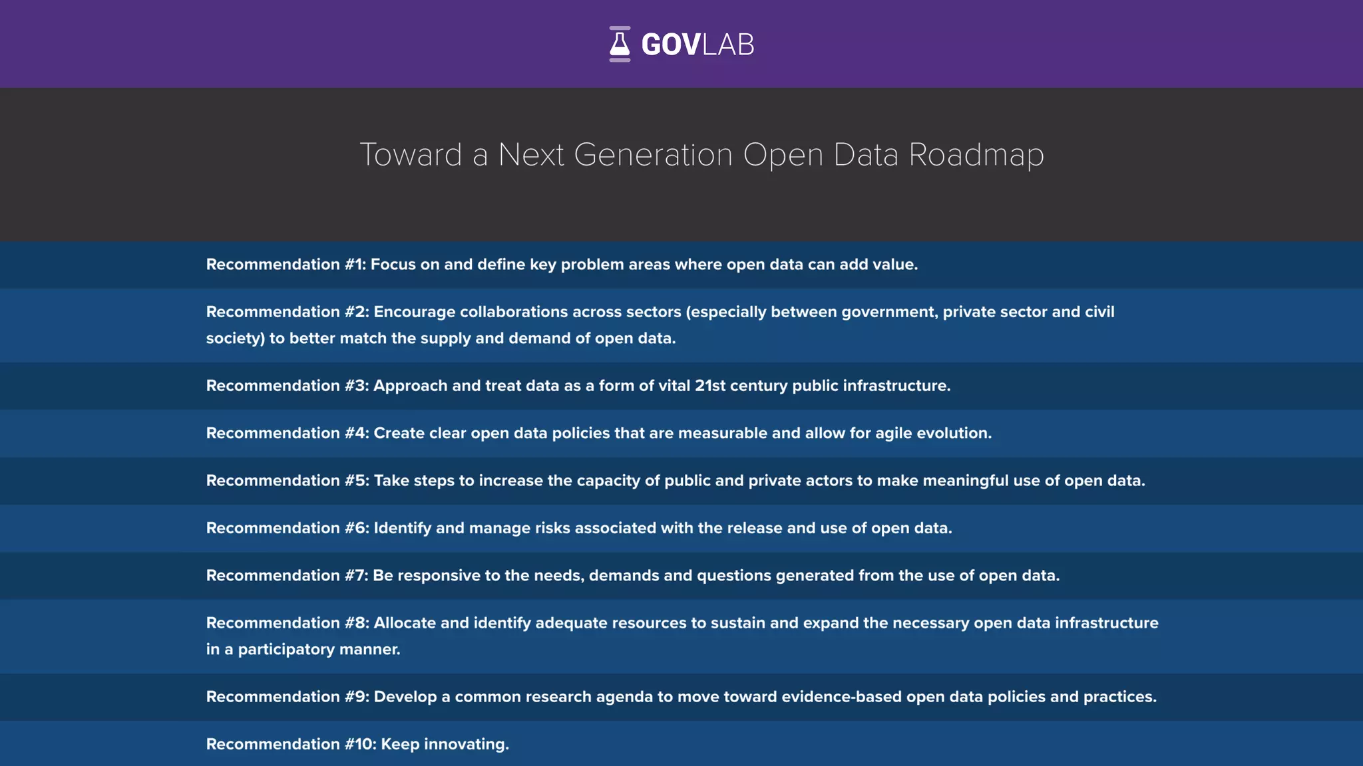Click 'in a participatory manner' text line
The image size is (1363, 766).
tap(303, 650)
